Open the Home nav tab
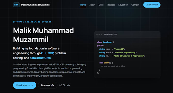The image size is (173, 93). tap(83, 5)
